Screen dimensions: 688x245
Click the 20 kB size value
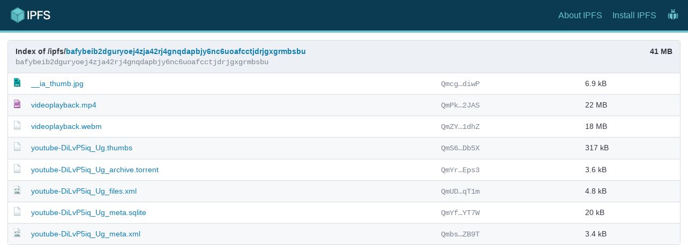coord(595,212)
